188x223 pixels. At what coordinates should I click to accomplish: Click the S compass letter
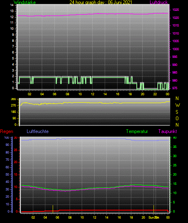pos(177,112)
